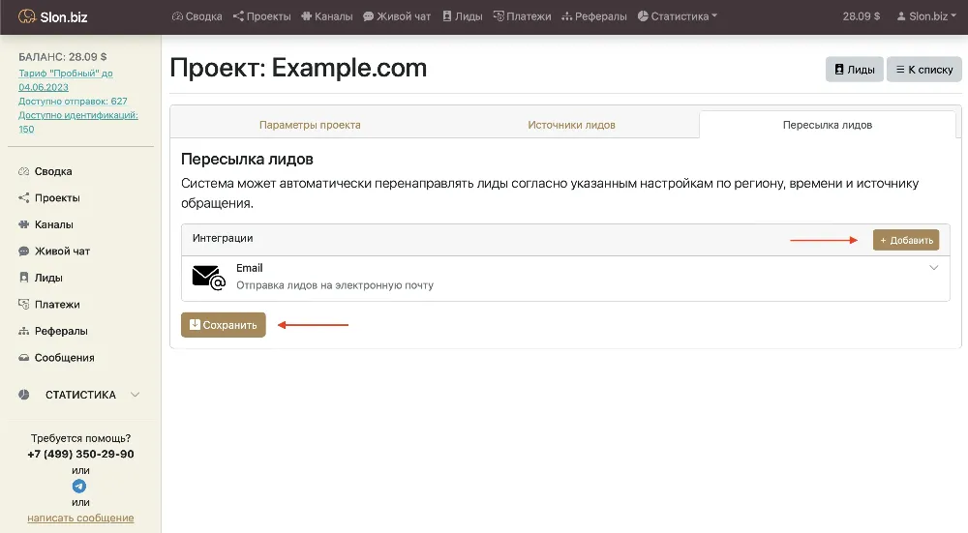This screenshot has width=968, height=533.
Task: Expand the СТАТИСТИКА section in sidebar
Action: 80,395
